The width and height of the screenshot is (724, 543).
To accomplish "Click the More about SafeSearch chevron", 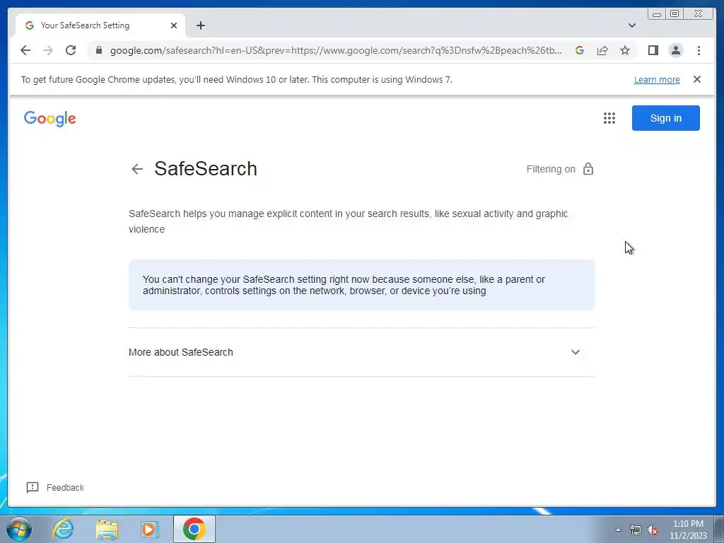I will pos(576,352).
